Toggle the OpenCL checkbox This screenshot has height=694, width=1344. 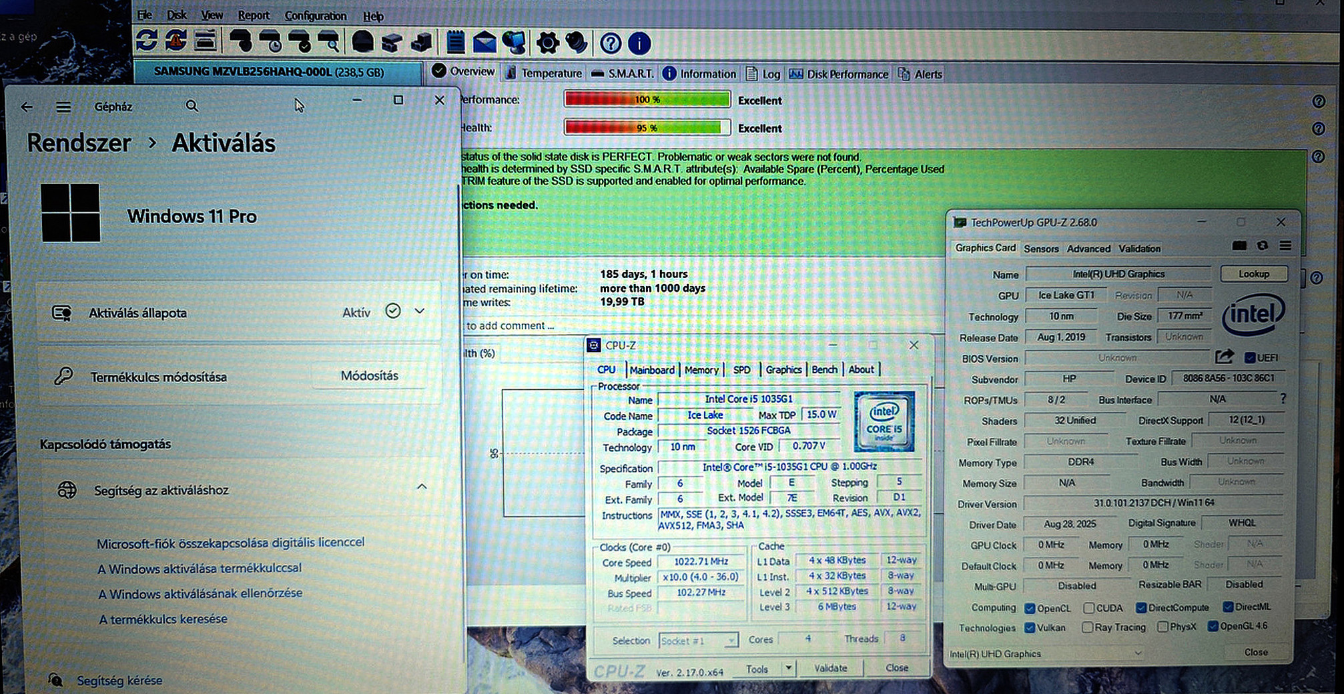[1030, 608]
